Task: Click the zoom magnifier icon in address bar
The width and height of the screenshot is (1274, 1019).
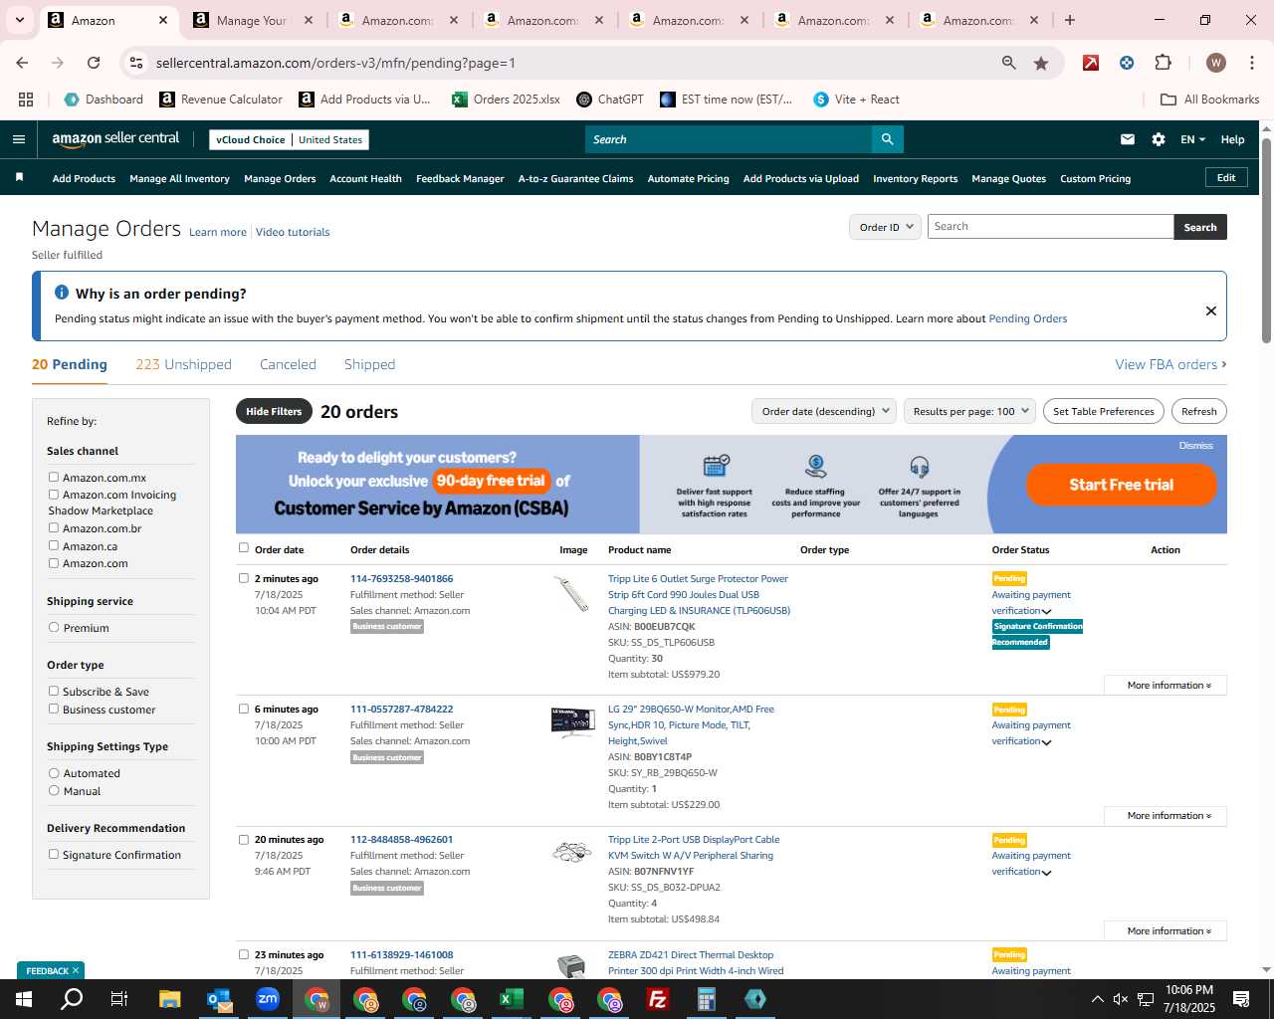Action: [x=1008, y=63]
